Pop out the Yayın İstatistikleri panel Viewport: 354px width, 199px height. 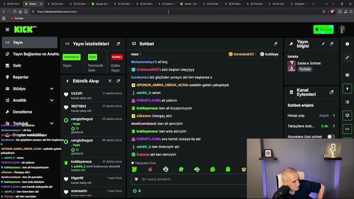tap(118, 44)
